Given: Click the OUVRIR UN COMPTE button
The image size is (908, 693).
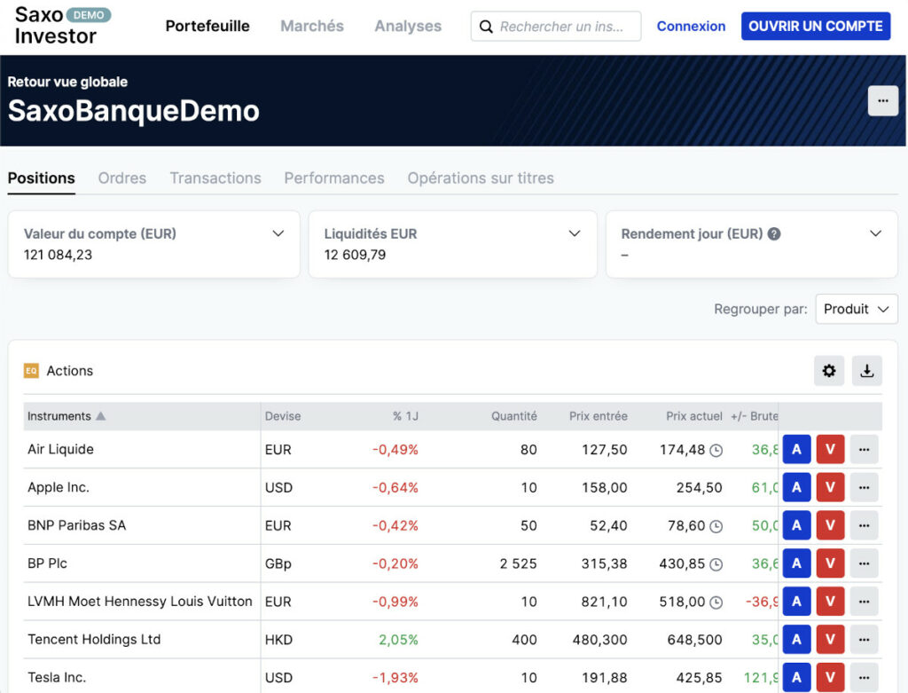Looking at the screenshot, I should pyautogui.click(x=815, y=26).
